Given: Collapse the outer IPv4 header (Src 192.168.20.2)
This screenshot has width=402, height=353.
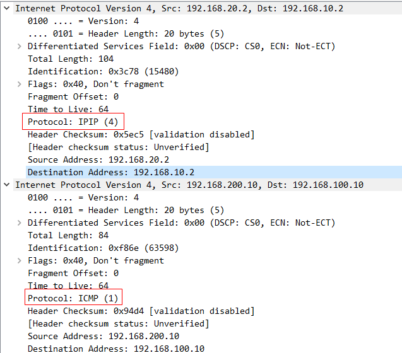Looking at the screenshot, I should tap(7, 8).
